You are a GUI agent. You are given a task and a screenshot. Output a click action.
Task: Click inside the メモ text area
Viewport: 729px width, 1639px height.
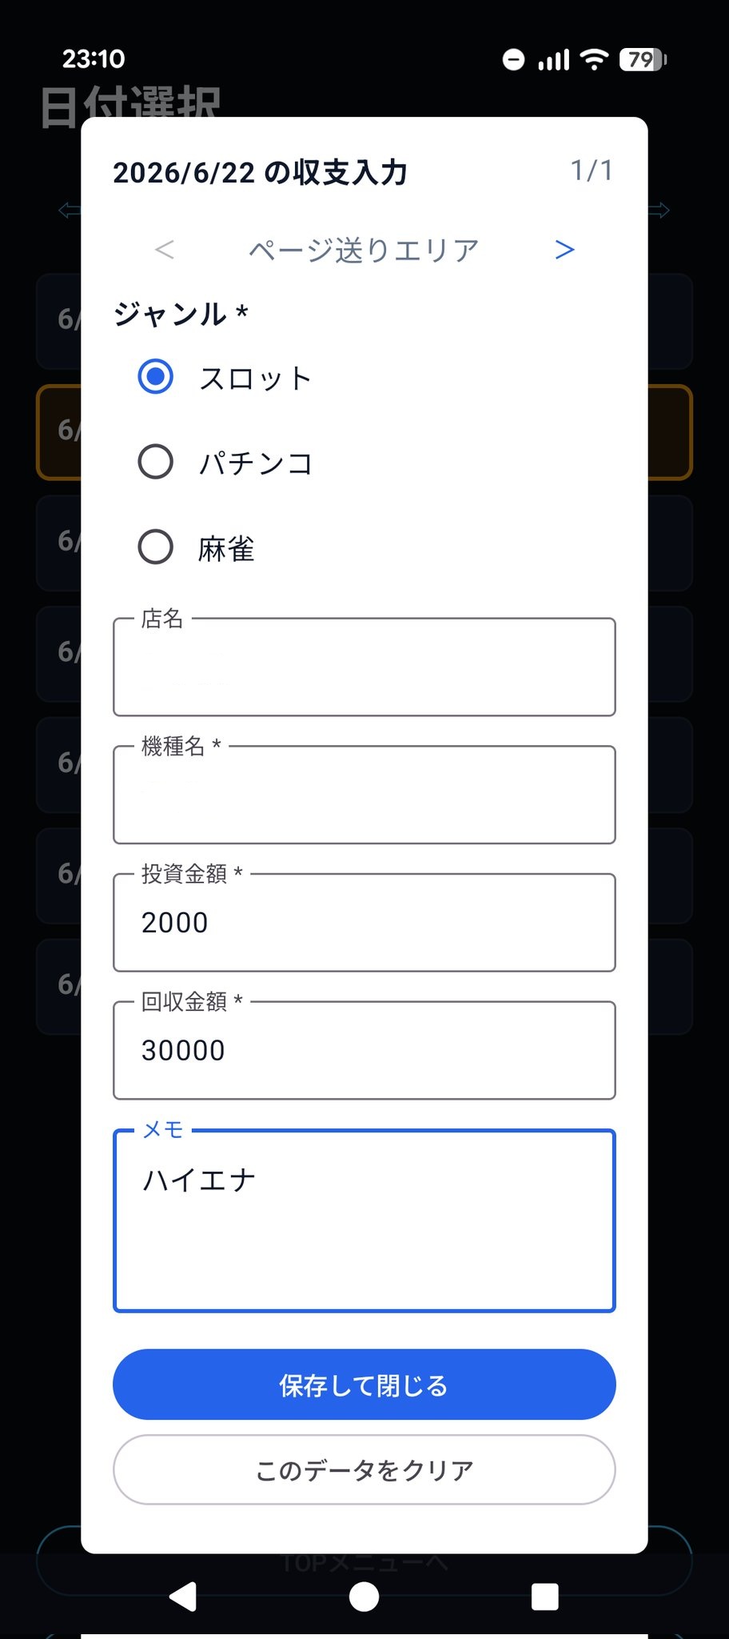click(x=364, y=1220)
